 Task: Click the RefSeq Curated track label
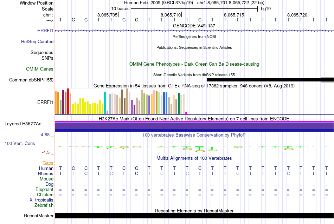(37, 41)
